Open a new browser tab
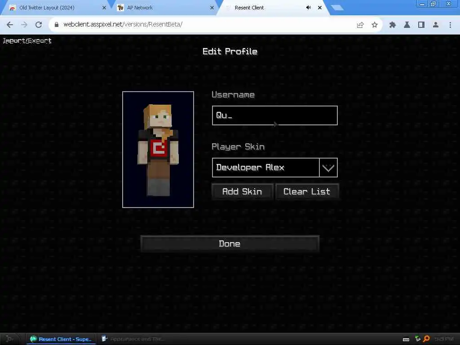Viewport: 460px width, 345px height. pos(337,8)
